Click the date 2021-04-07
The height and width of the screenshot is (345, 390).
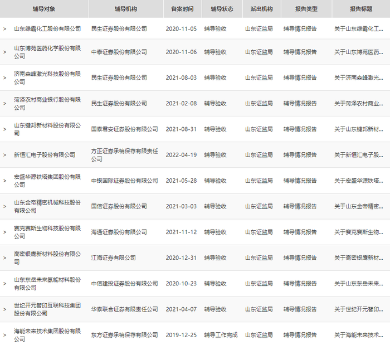(x=181, y=309)
